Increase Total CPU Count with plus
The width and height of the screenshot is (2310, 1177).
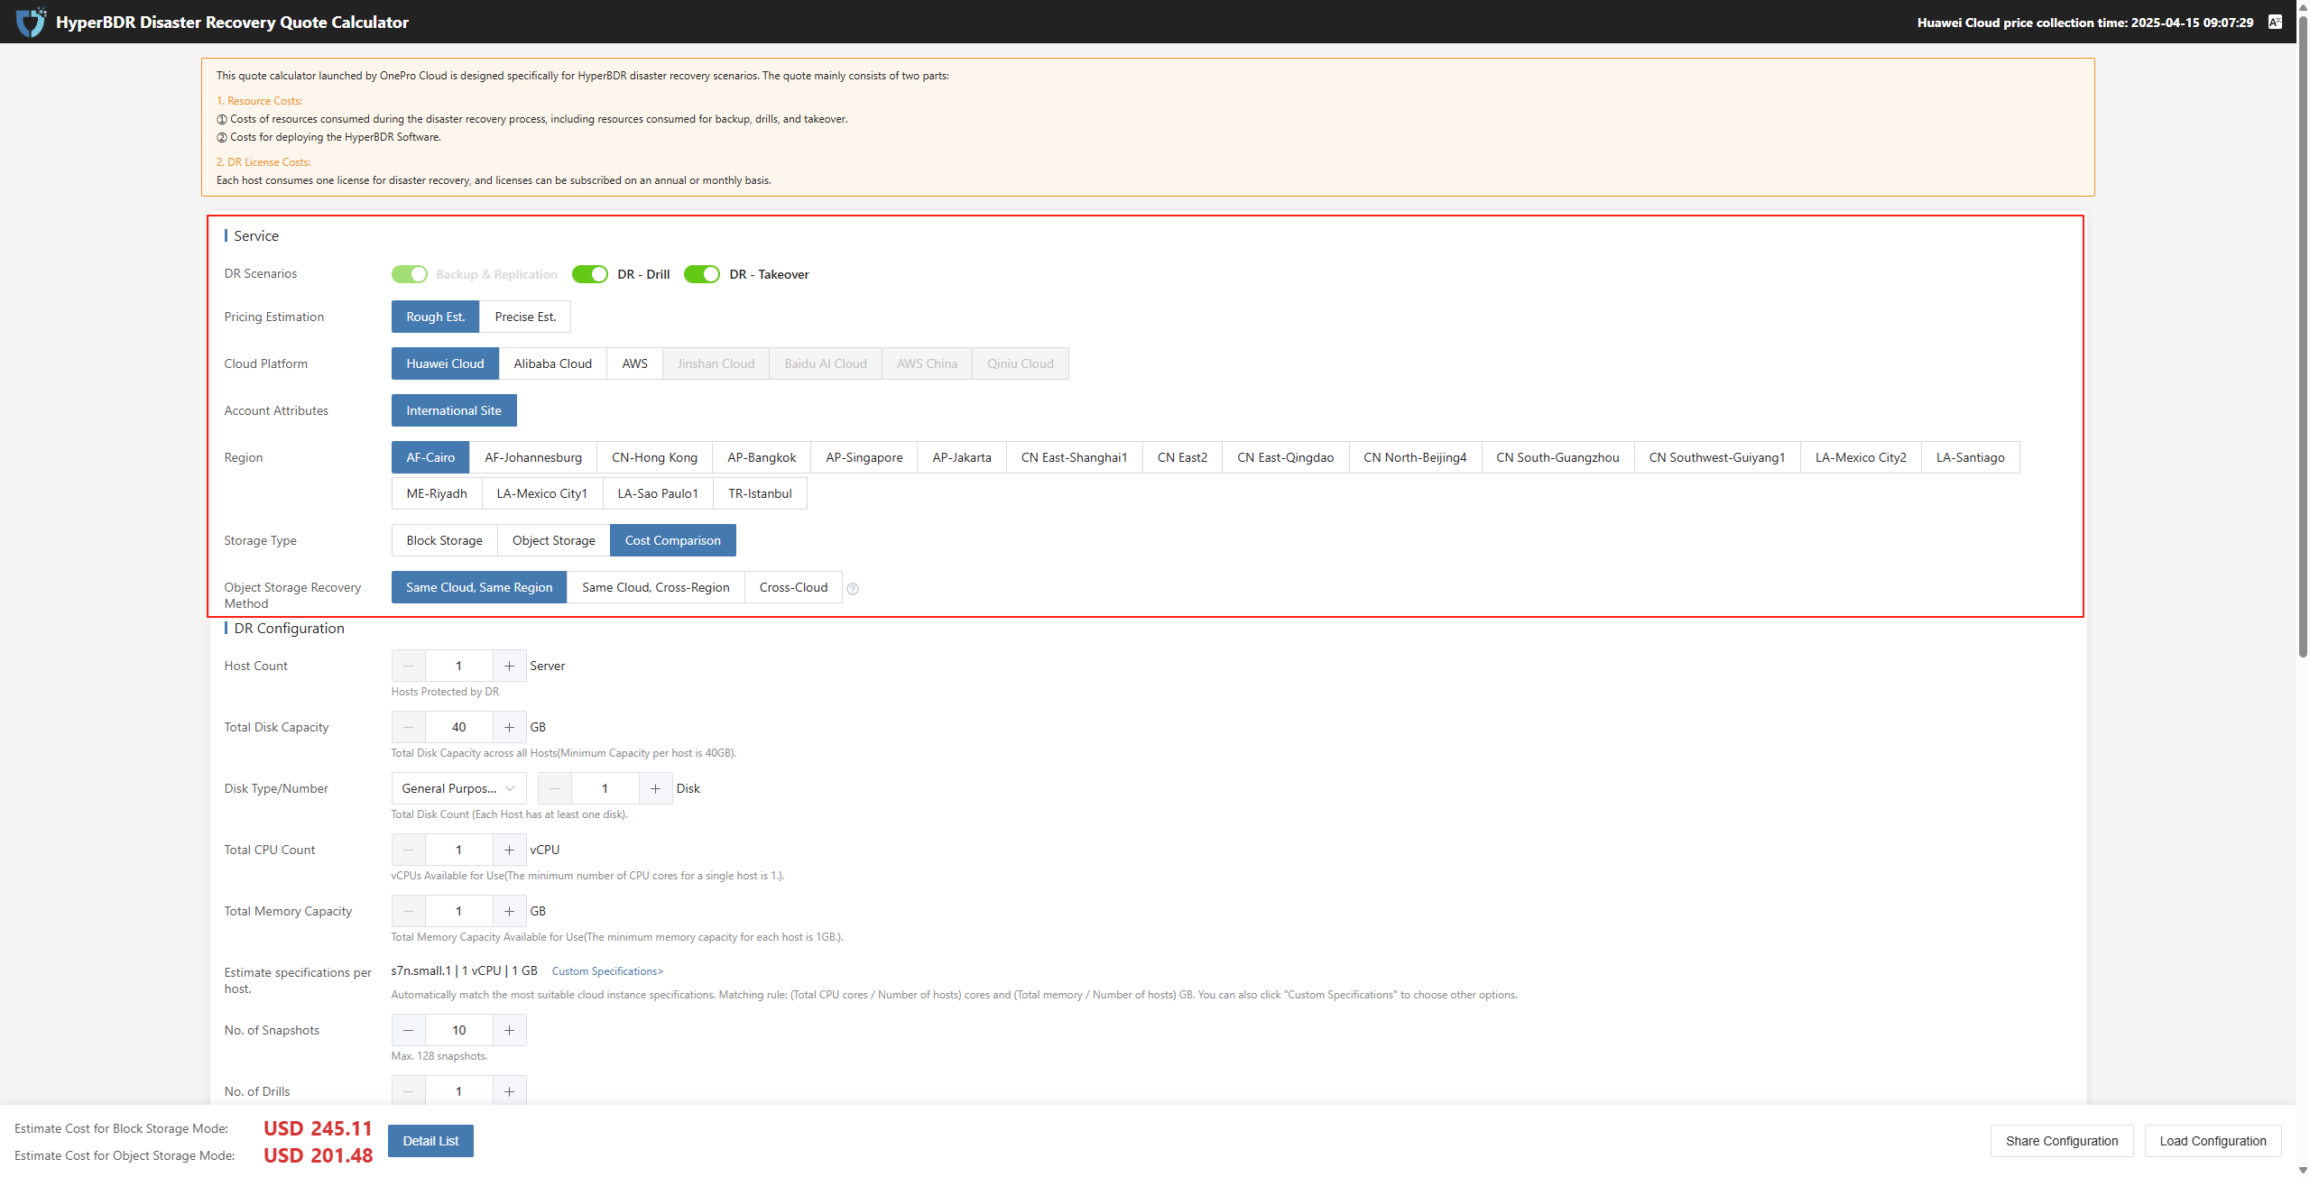pos(509,850)
